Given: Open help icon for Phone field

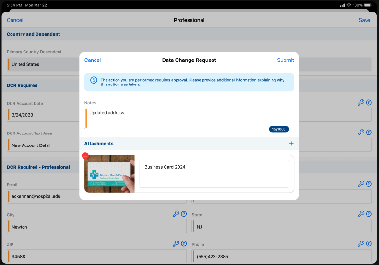Looking at the screenshot, I should coord(369,244).
